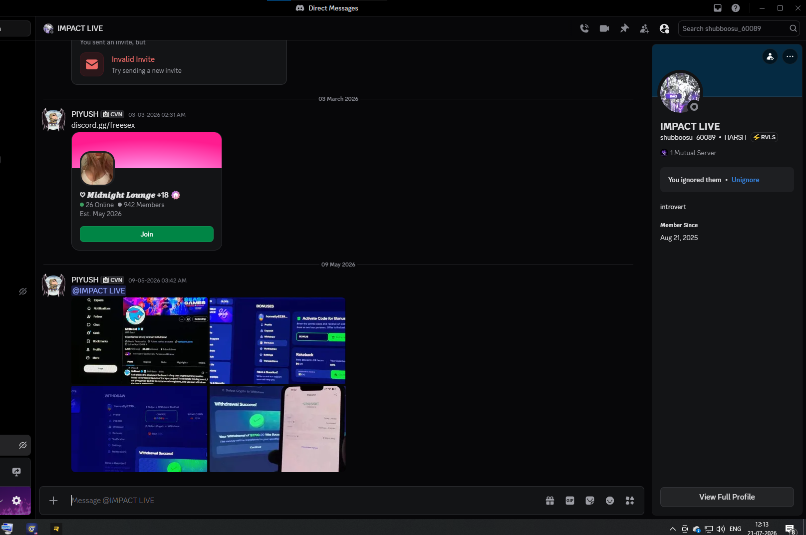806x535 pixels.
Task: Click the shubboosu_60089 username in profile
Action: point(688,137)
